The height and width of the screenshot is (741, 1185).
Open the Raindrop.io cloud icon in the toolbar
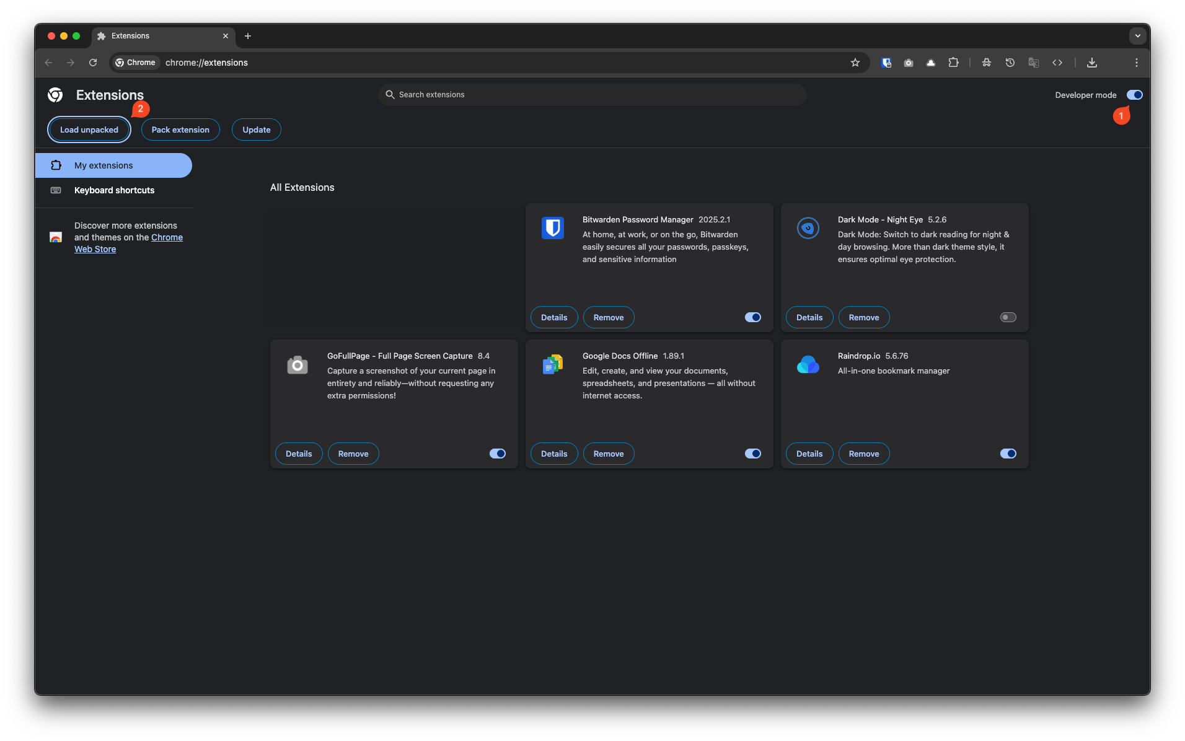pos(931,63)
